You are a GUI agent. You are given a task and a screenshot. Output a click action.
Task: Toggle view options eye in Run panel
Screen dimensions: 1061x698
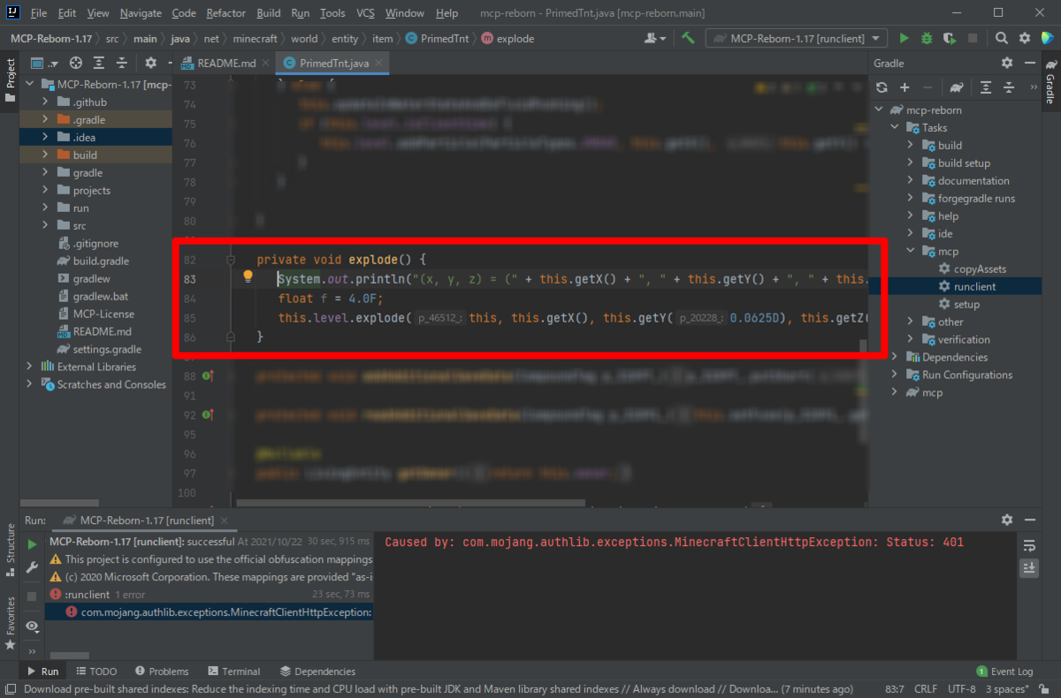tap(32, 626)
